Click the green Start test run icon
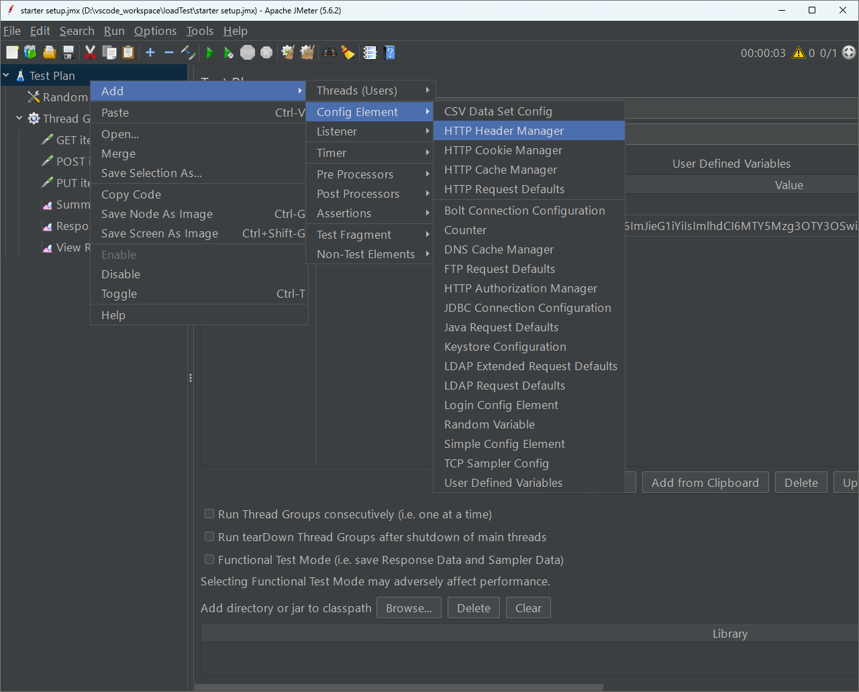The image size is (859, 692). click(x=210, y=52)
